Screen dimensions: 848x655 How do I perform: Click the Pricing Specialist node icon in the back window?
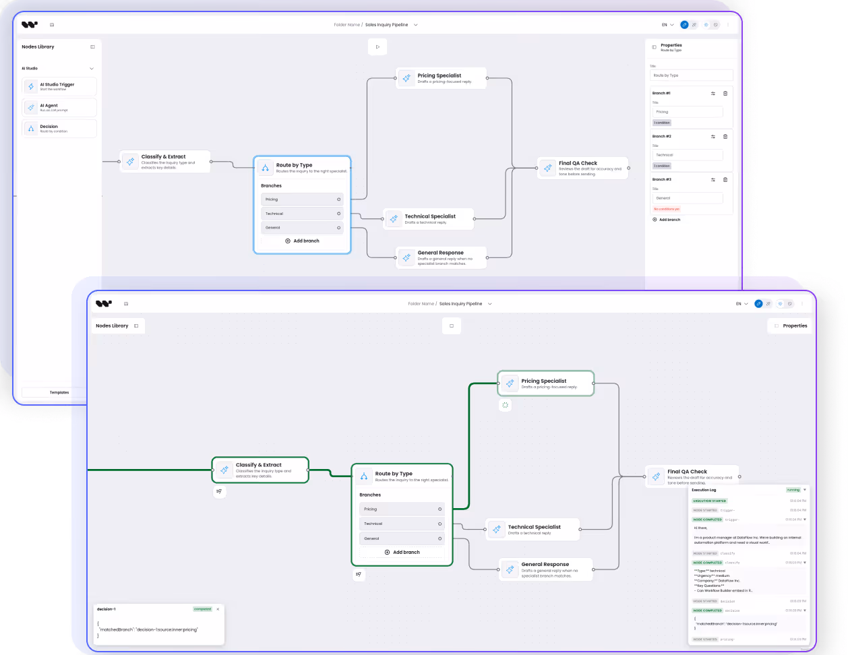406,78
